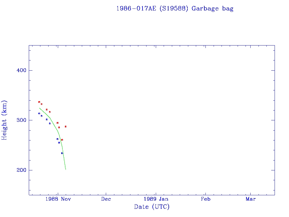Click the top start of the green curve
This screenshot has width=289, height=217.
40,108
